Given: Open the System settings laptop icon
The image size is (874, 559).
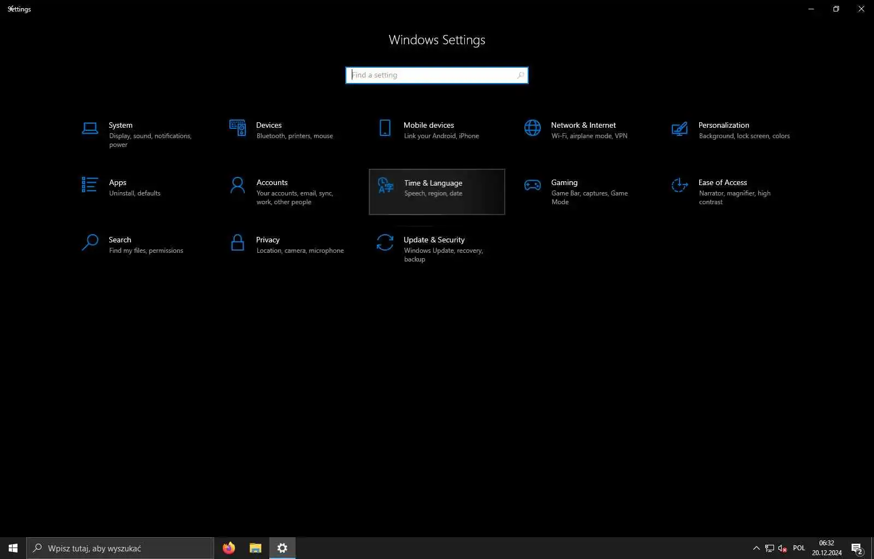Looking at the screenshot, I should point(90,128).
